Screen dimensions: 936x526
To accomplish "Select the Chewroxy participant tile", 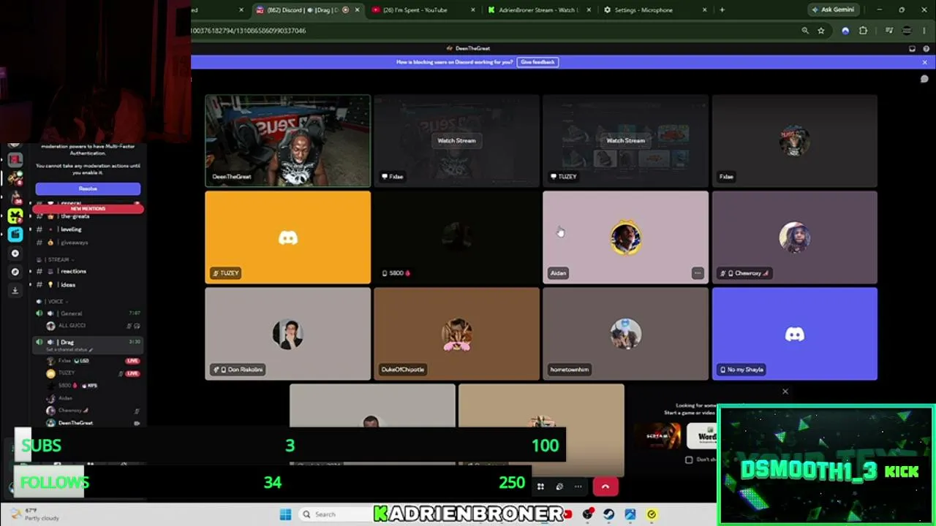I will (794, 237).
